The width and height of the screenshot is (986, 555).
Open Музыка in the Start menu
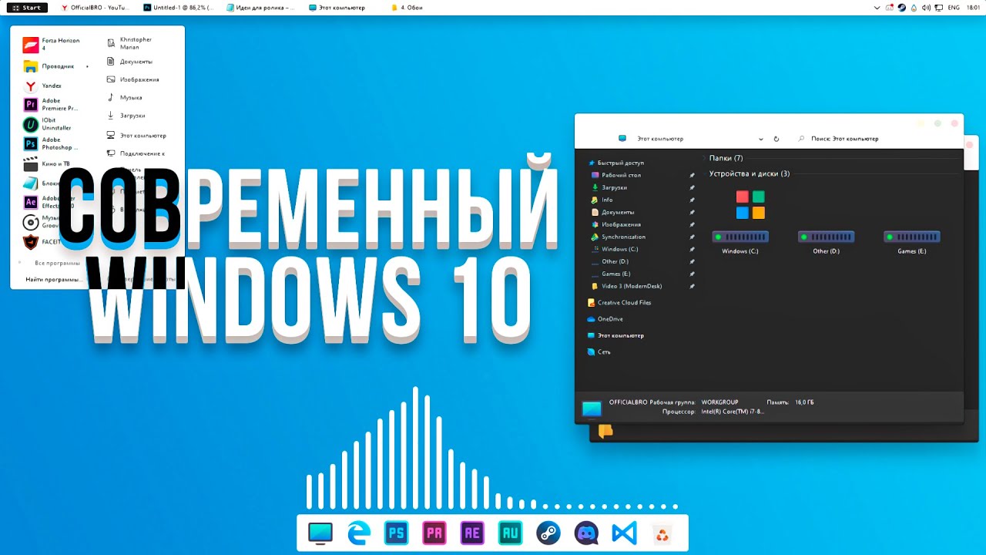(x=125, y=97)
